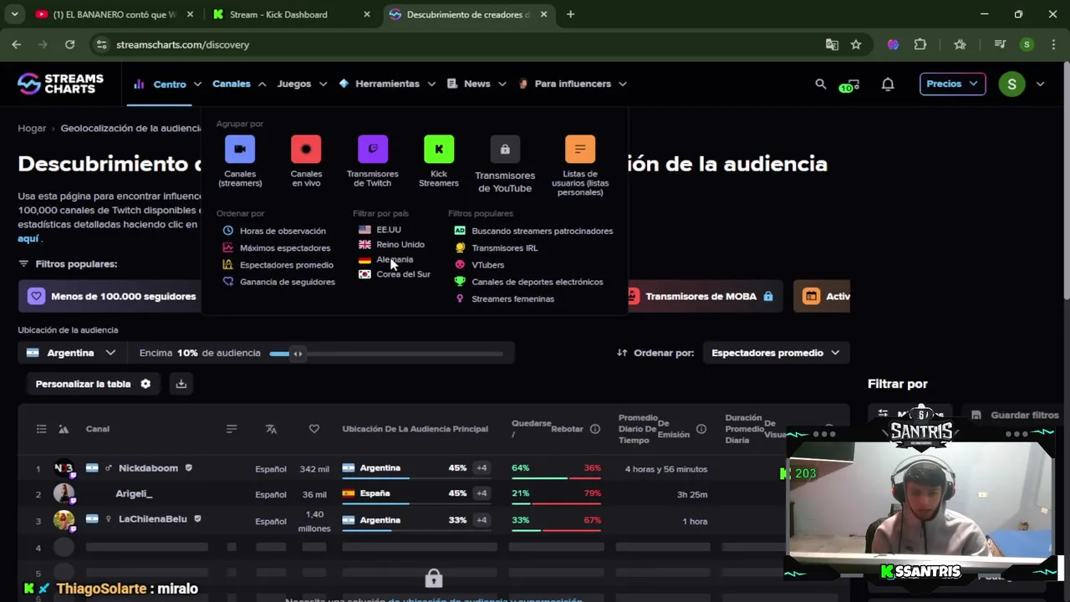Open the LaChilenaBelu channel link
1070x602 pixels.
[153, 519]
